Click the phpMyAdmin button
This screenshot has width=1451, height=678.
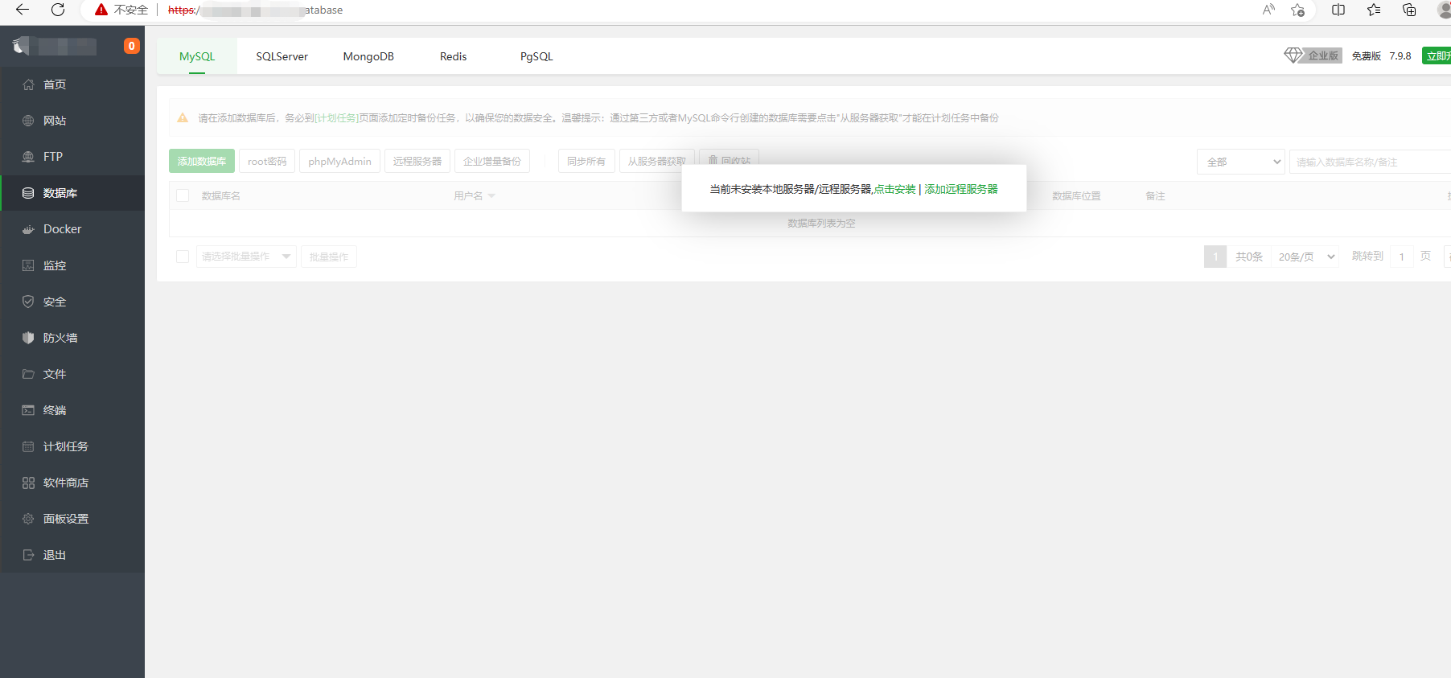tap(339, 161)
